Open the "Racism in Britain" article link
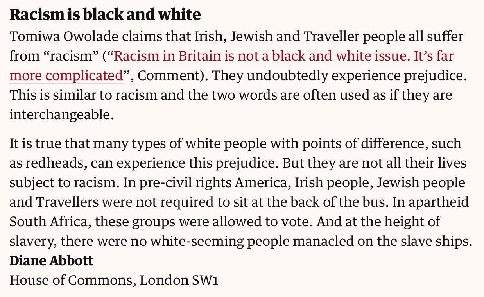 pos(283,57)
